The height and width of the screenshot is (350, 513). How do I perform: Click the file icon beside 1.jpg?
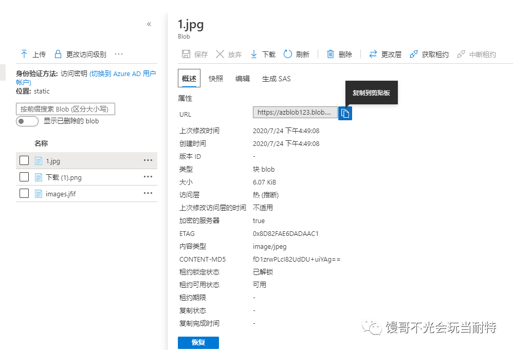point(39,160)
